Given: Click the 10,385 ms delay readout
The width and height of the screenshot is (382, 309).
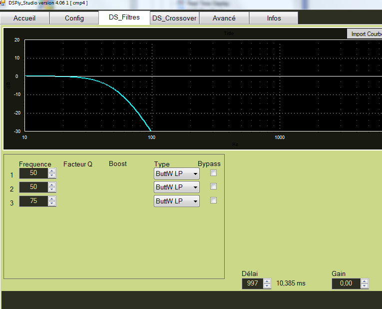Looking at the screenshot, I should click(291, 283).
